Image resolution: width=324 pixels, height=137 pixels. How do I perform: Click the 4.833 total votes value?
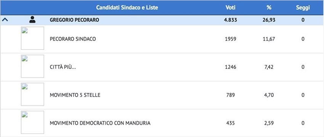pyautogui.click(x=230, y=20)
